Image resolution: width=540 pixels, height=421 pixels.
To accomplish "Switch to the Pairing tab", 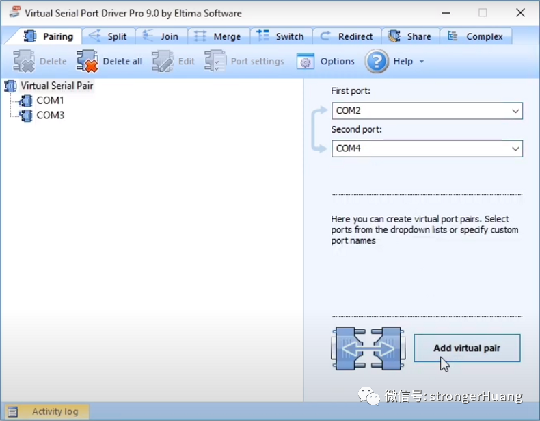I will pos(48,36).
